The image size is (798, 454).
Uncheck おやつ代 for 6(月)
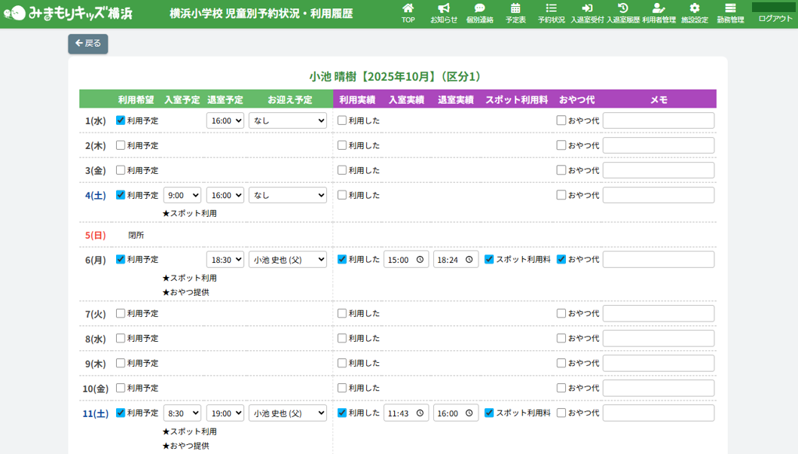[x=561, y=260]
